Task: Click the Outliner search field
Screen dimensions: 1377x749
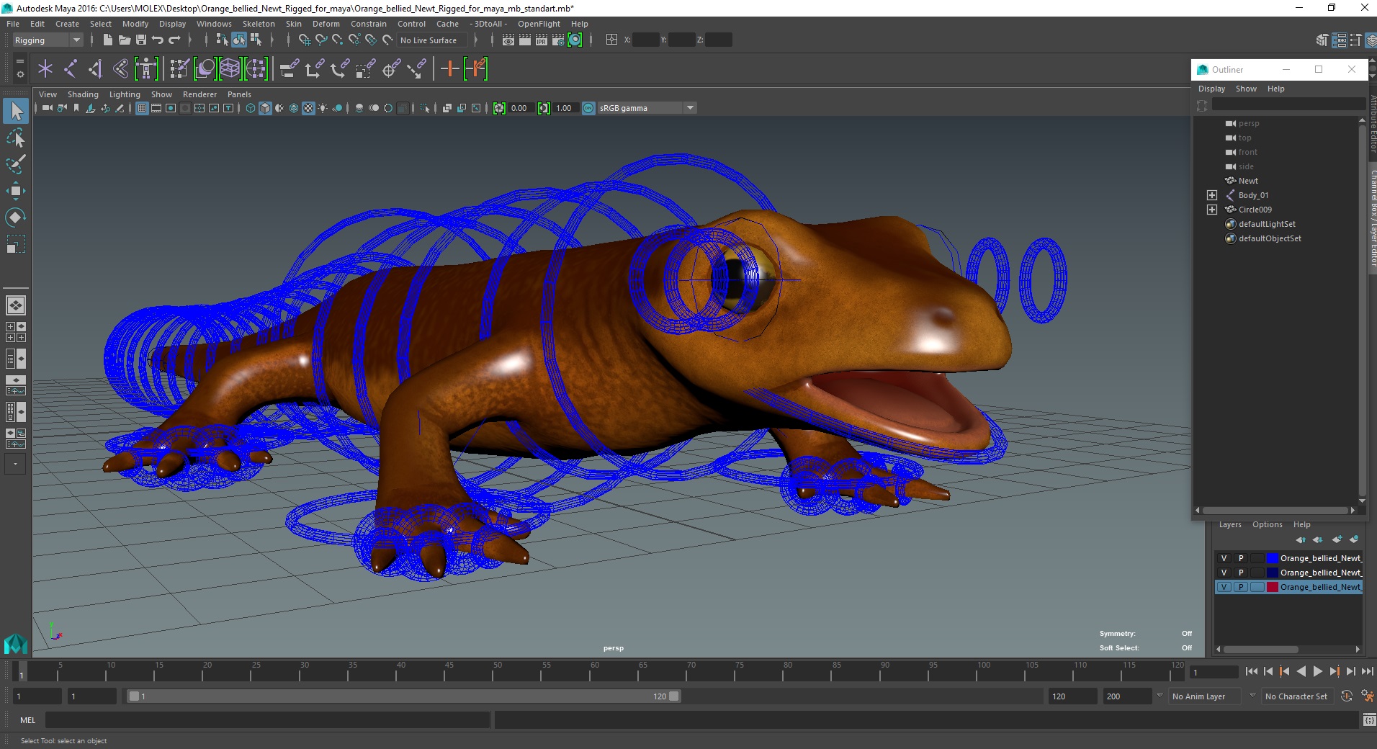Action: pos(1288,105)
